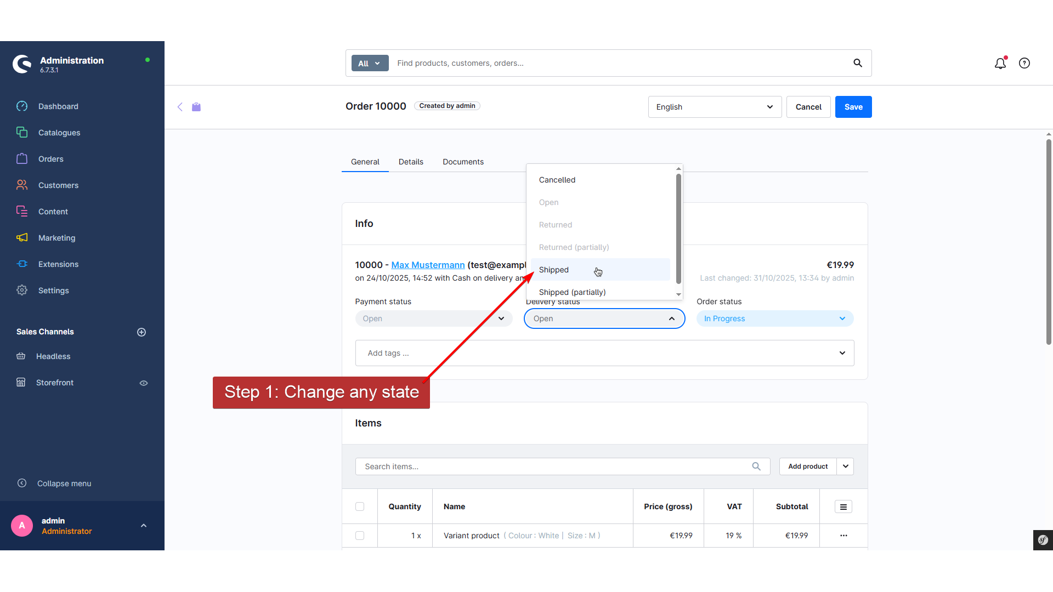The height and width of the screenshot is (592, 1053).
Task: Open the column settings list icon in items table
Action: [x=843, y=507]
